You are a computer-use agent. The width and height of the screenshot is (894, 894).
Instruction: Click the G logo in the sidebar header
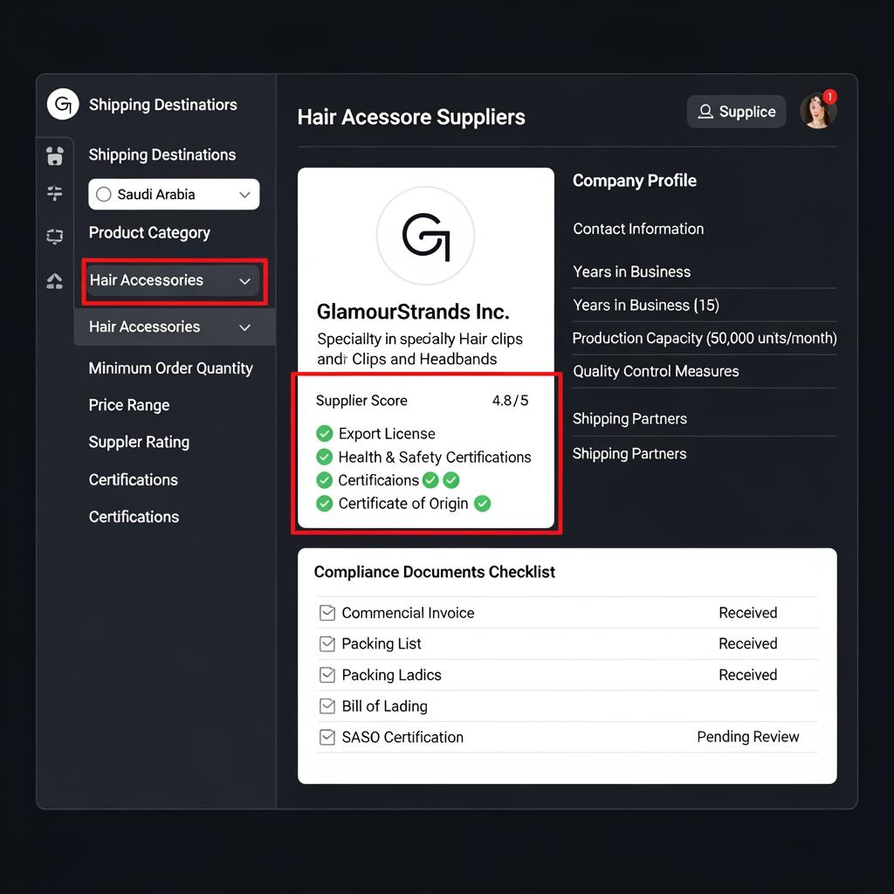point(62,105)
